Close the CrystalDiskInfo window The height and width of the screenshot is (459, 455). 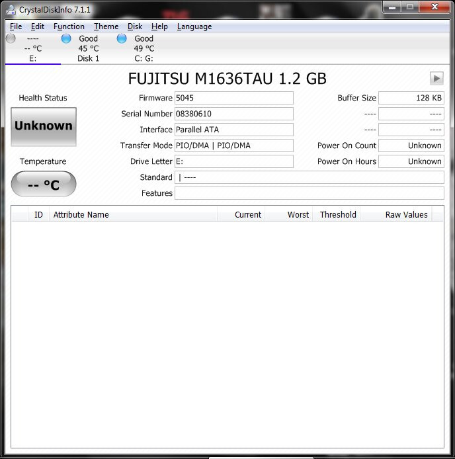click(x=434, y=7)
